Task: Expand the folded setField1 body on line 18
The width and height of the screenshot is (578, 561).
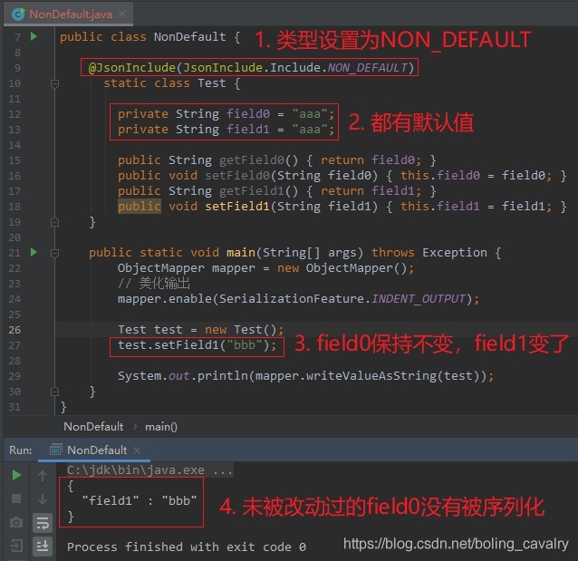Action: (476, 207)
